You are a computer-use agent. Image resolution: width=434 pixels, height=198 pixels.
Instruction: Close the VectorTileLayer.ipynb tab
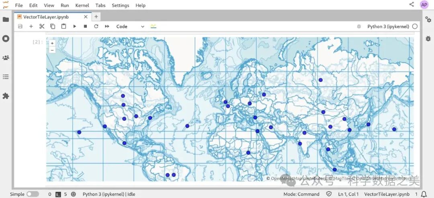tap(86, 17)
